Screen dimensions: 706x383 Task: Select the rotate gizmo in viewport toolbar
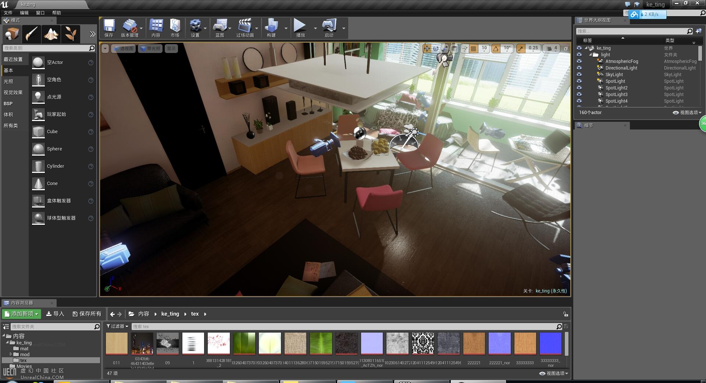coord(436,48)
